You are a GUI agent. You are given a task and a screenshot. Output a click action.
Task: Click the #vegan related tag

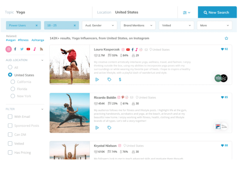click(11, 40)
